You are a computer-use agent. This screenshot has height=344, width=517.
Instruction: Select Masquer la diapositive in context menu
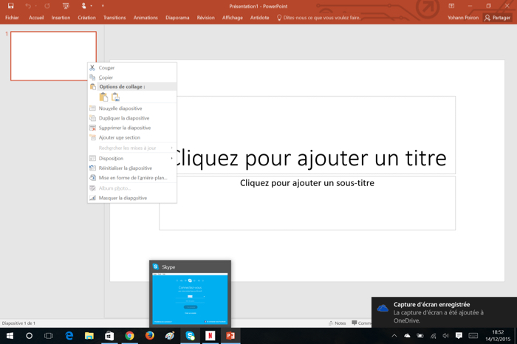(x=123, y=198)
